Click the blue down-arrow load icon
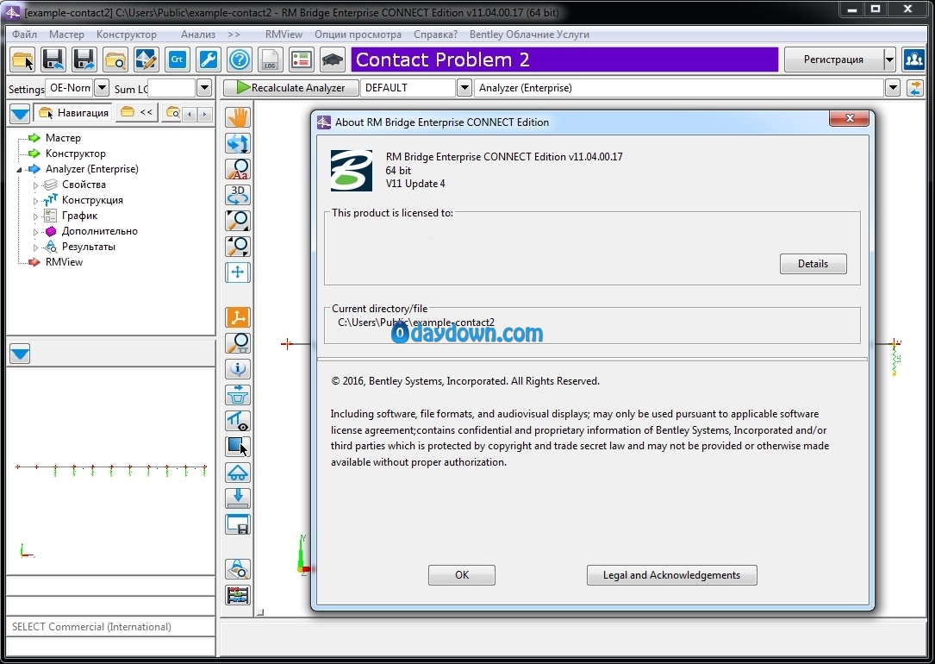This screenshot has width=935, height=664. tap(238, 498)
